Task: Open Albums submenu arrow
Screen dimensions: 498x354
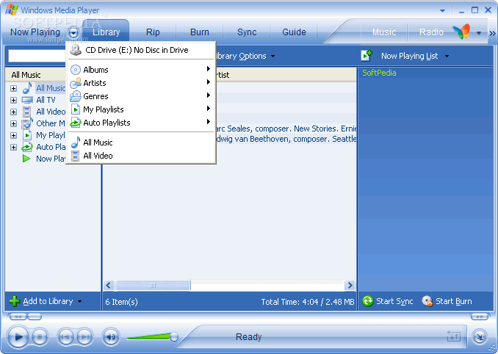Action: [209, 69]
